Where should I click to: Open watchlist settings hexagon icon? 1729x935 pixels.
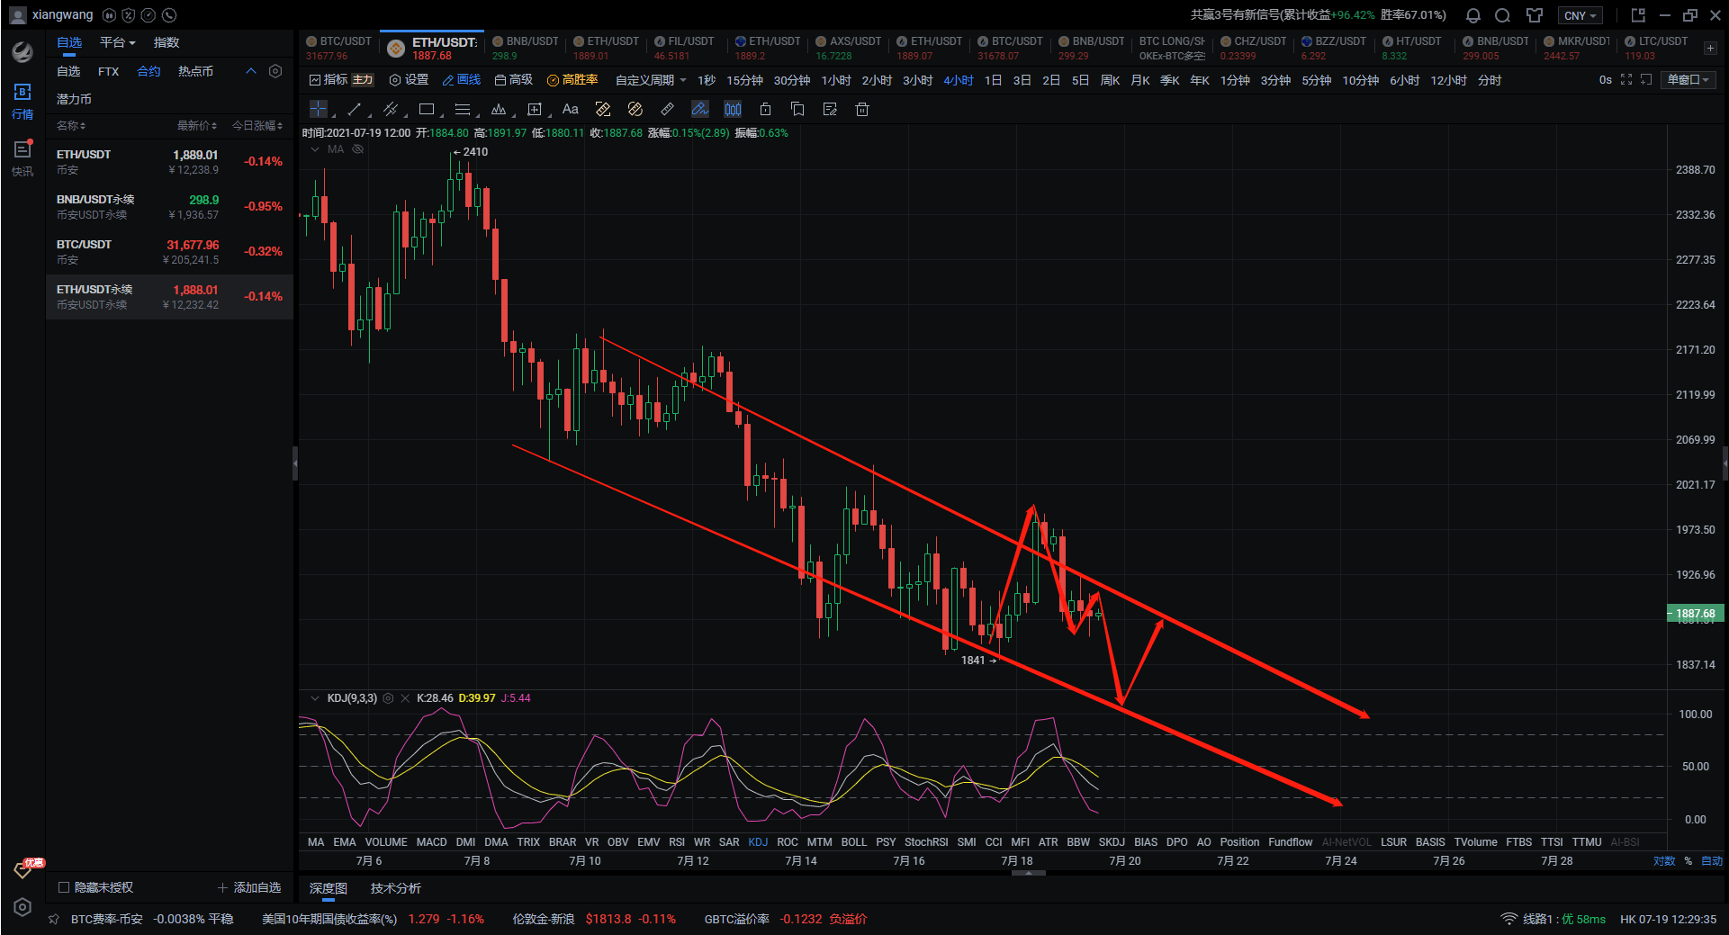click(276, 71)
